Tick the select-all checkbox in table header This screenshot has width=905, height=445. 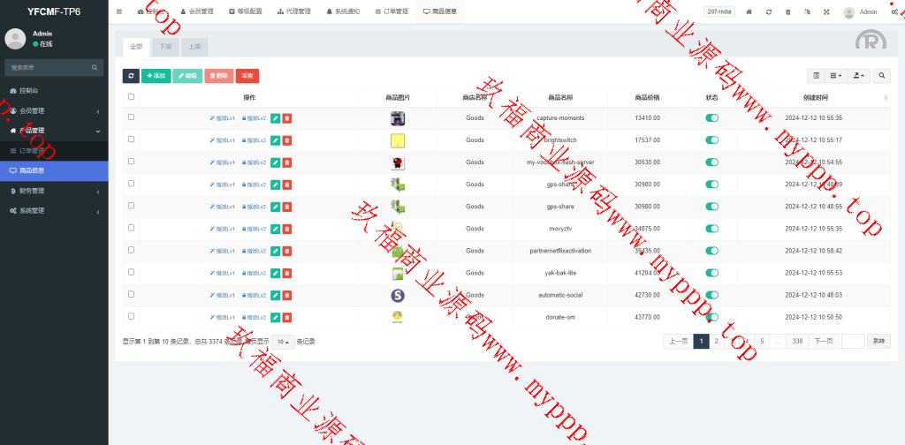(132, 97)
